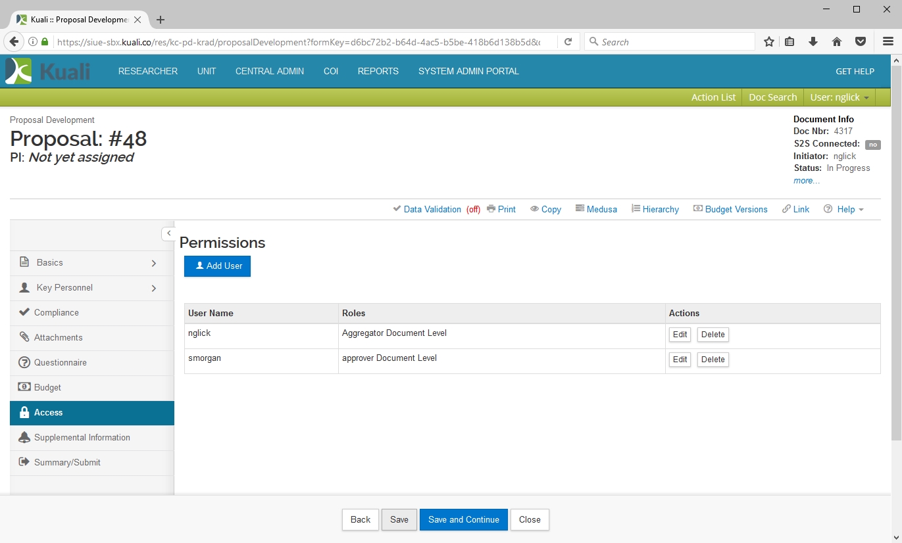Collapse the left navigation sidebar
This screenshot has width=902, height=543.
tap(168, 233)
